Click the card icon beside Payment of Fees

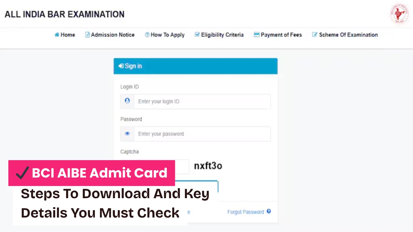[x=257, y=34]
